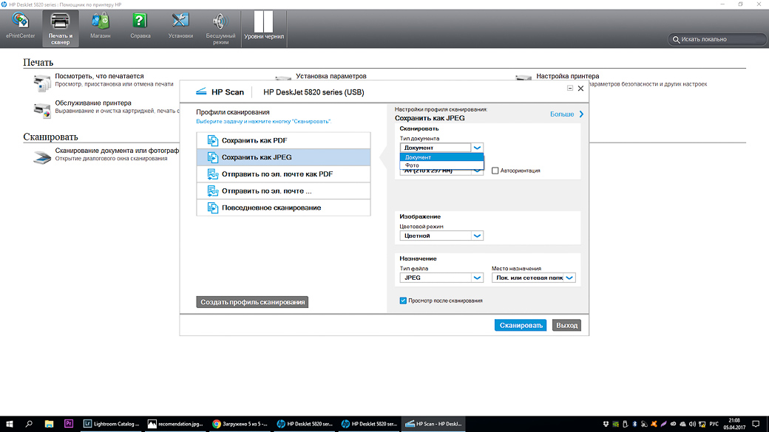
Task: Enable the Автоориентация checkbox
Action: (495, 171)
